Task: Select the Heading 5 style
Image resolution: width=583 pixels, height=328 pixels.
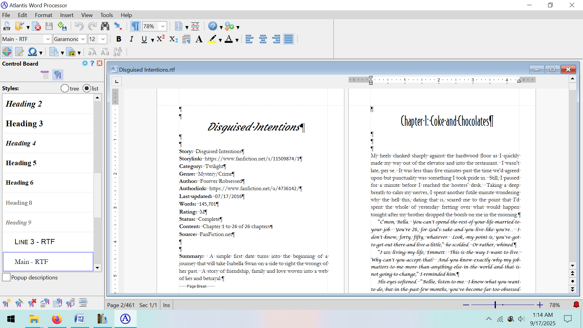Action: point(48,163)
